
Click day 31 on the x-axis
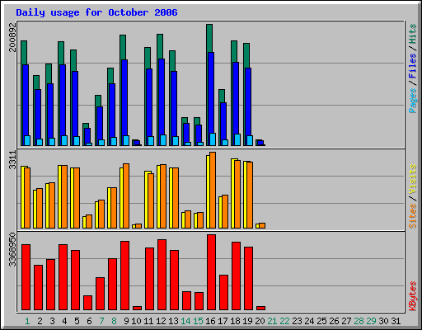pyautogui.click(x=396, y=321)
